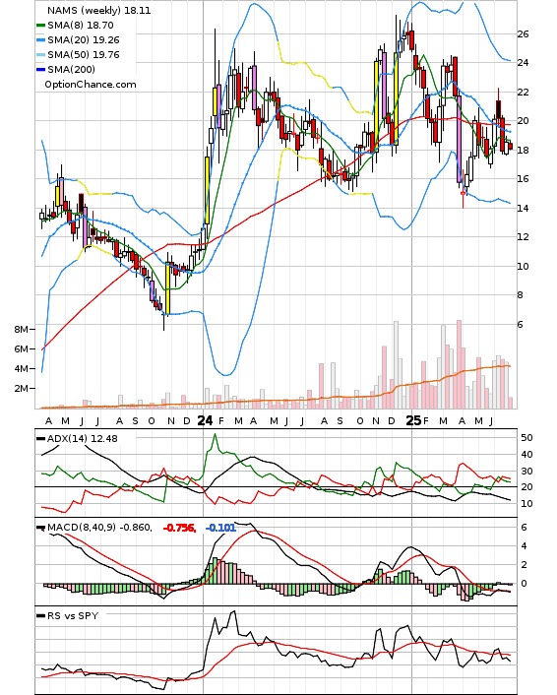Click the RS vs SPY panel label
The height and width of the screenshot is (695, 557).
(73, 615)
